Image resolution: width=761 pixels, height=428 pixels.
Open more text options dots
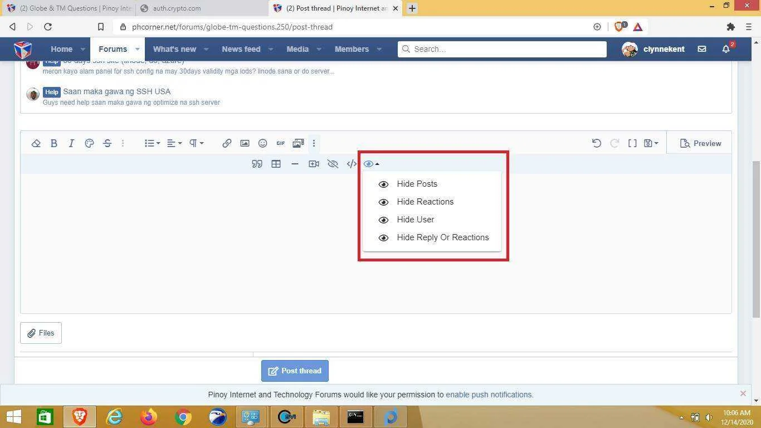(123, 143)
